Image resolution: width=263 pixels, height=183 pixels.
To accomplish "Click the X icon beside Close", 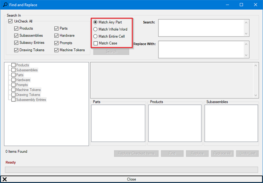I will point(5,179).
